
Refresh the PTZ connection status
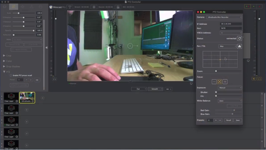239,39
